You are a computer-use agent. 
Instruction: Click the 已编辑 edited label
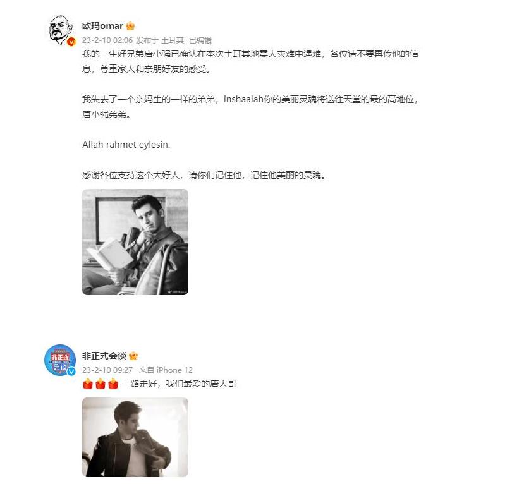(x=200, y=40)
